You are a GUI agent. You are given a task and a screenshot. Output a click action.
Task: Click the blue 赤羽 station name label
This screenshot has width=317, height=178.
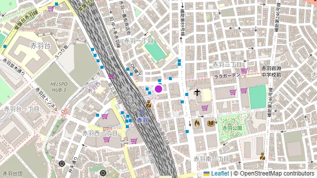(142, 120)
